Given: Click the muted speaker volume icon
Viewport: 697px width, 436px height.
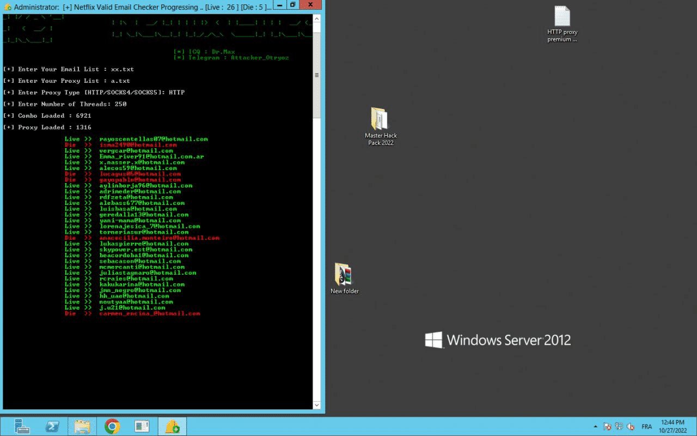Looking at the screenshot, I should [631, 426].
